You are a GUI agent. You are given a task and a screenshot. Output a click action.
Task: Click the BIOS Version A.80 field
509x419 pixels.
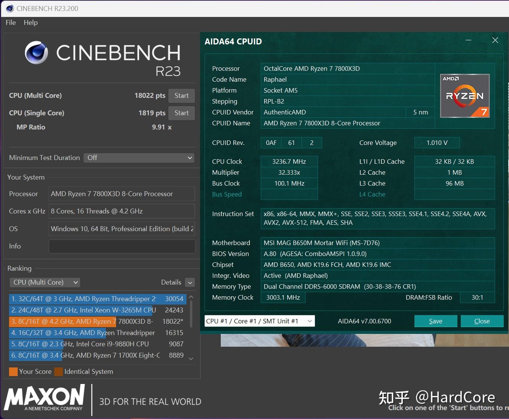click(x=378, y=254)
